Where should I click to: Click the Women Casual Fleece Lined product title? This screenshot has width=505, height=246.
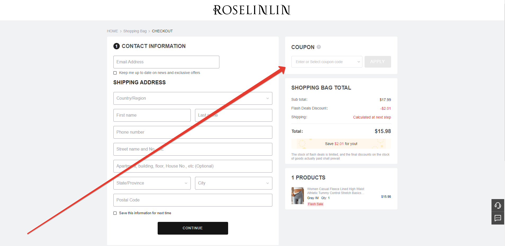coord(335,191)
